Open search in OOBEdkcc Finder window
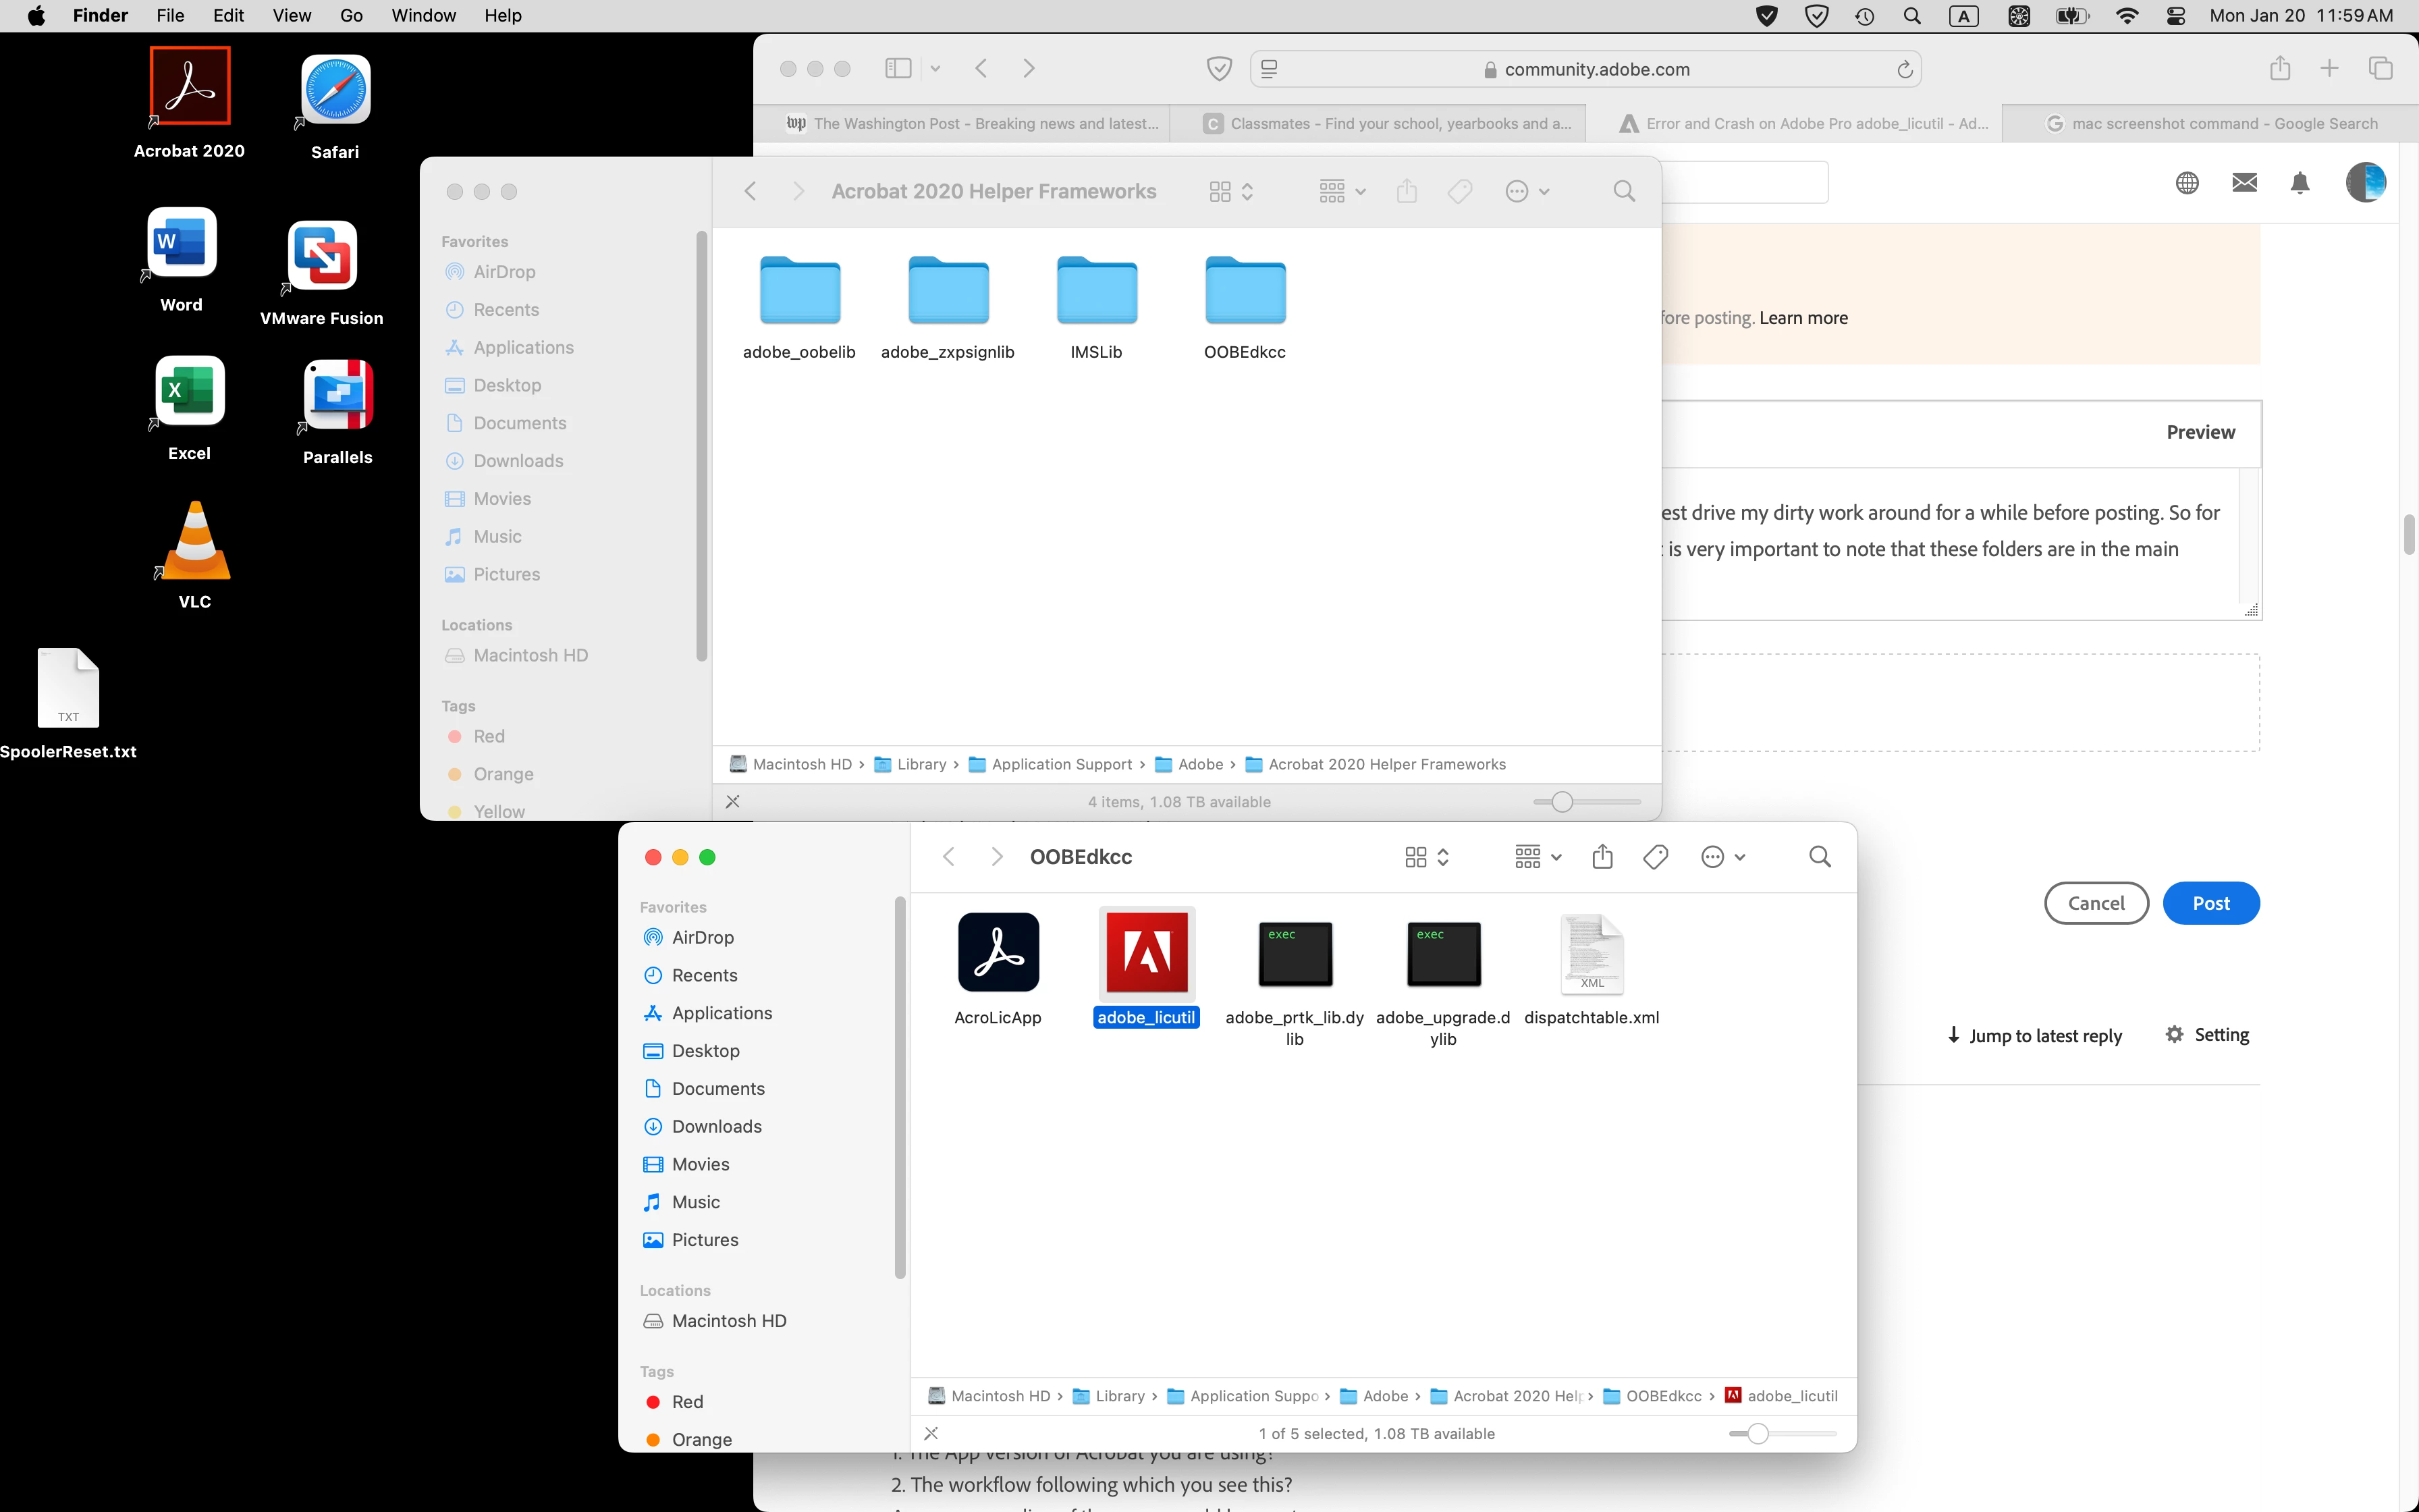The height and width of the screenshot is (1512, 2419). click(1819, 857)
